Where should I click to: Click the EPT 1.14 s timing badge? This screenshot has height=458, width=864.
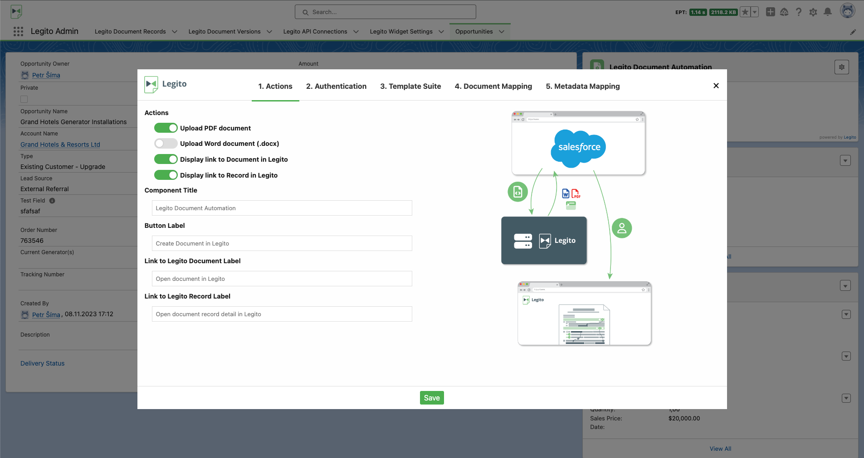coord(698,12)
